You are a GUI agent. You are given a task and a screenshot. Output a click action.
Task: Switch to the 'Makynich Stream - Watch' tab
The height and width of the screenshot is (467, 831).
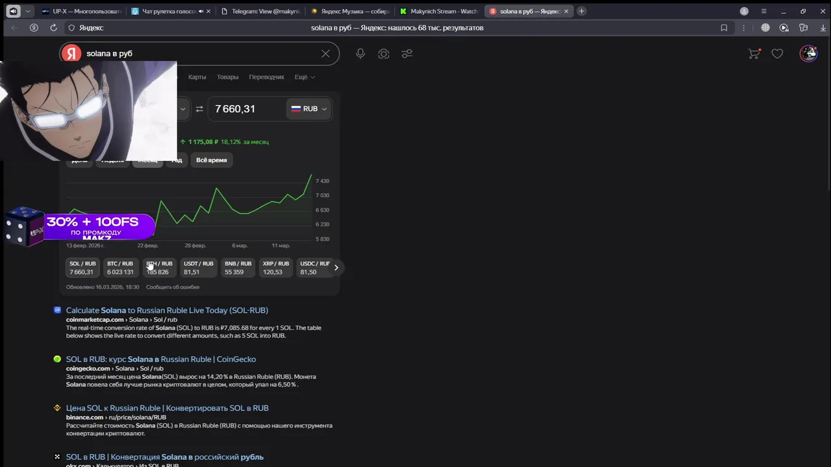[x=438, y=11]
